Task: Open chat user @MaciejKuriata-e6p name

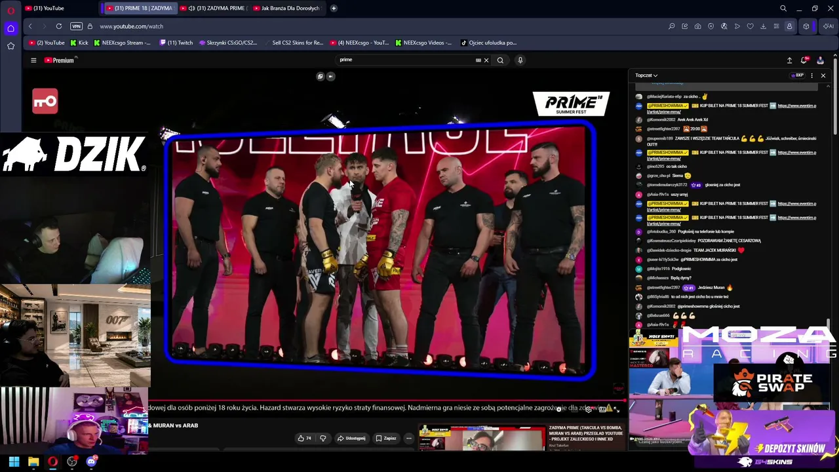Action: (664, 96)
